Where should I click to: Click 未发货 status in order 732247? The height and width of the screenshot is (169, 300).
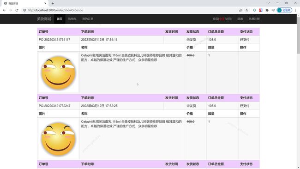[191, 106]
